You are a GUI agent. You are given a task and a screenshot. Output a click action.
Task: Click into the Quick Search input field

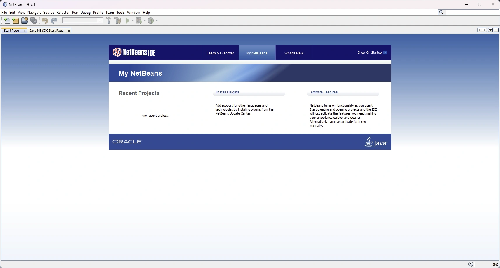[x=472, y=12]
